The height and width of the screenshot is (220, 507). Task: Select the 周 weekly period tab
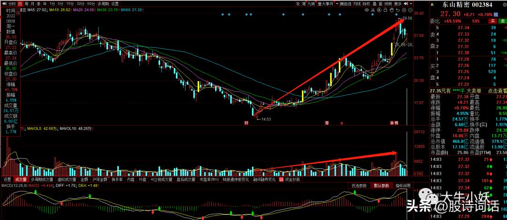26,4
